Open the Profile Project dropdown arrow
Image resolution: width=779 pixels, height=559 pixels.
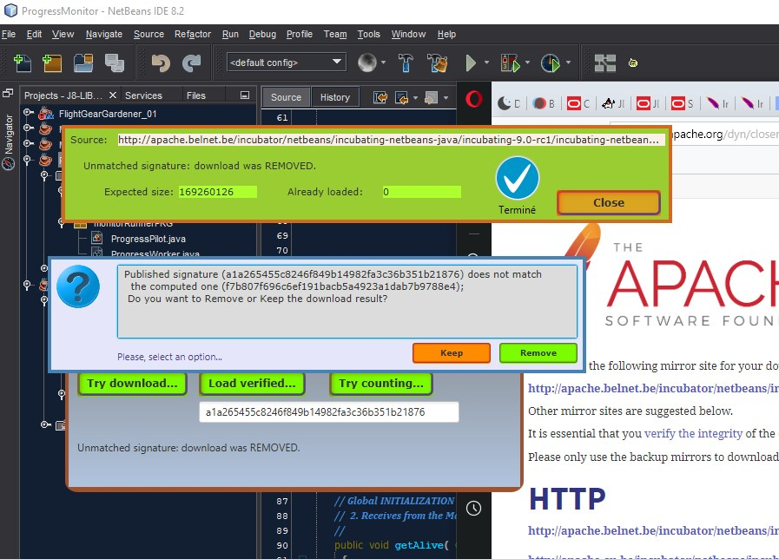(569, 62)
